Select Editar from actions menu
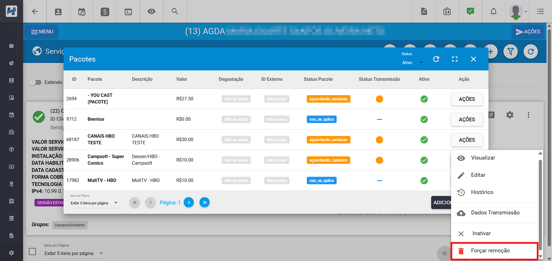 pyautogui.click(x=494, y=175)
